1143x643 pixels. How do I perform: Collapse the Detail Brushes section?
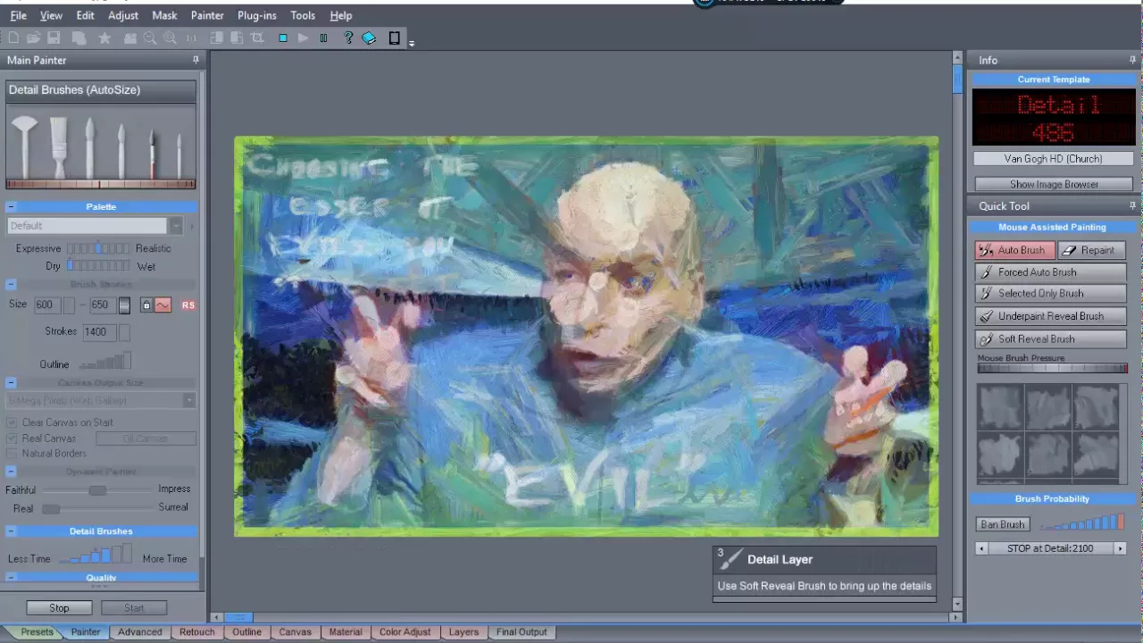[x=12, y=531]
